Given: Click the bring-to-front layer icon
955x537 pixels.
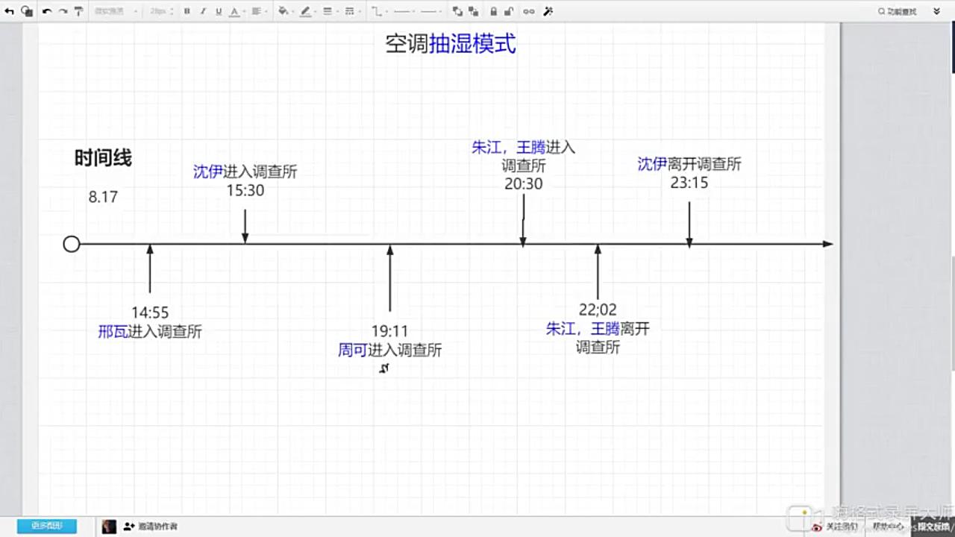Looking at the screenshot, I should [x=457, y=11].
